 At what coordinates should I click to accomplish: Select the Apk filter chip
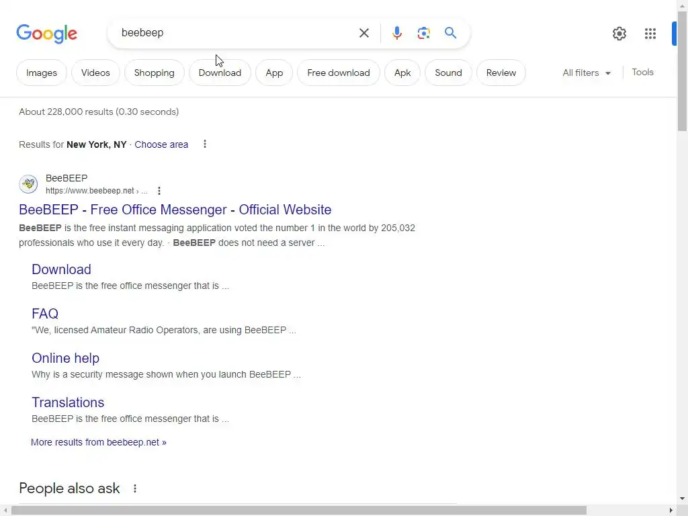402,73
